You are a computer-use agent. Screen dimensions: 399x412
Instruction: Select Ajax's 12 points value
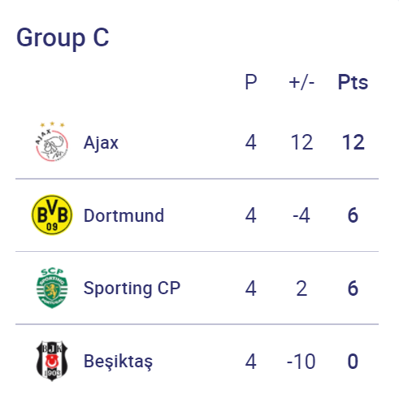[x=353, y=142]
